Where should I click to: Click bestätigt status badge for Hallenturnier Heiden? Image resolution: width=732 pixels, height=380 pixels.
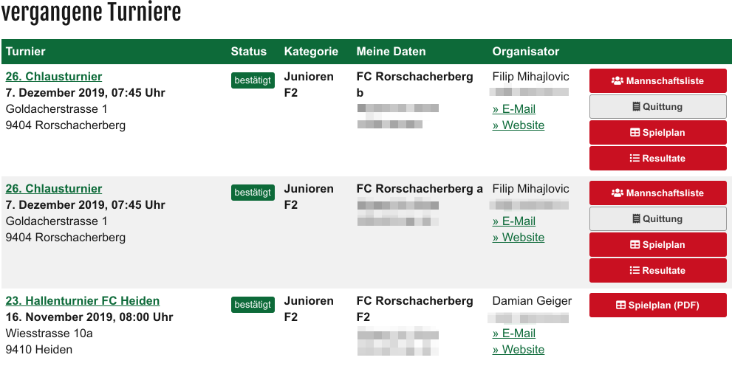point(253,304)
